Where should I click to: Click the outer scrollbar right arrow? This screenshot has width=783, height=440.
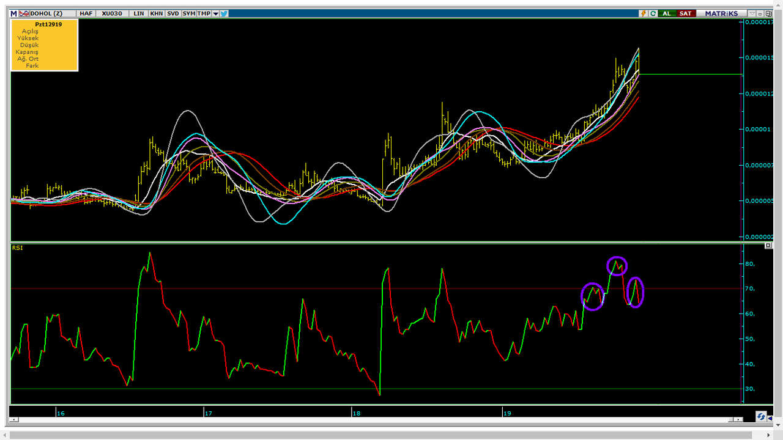click(x=769, y=435)
